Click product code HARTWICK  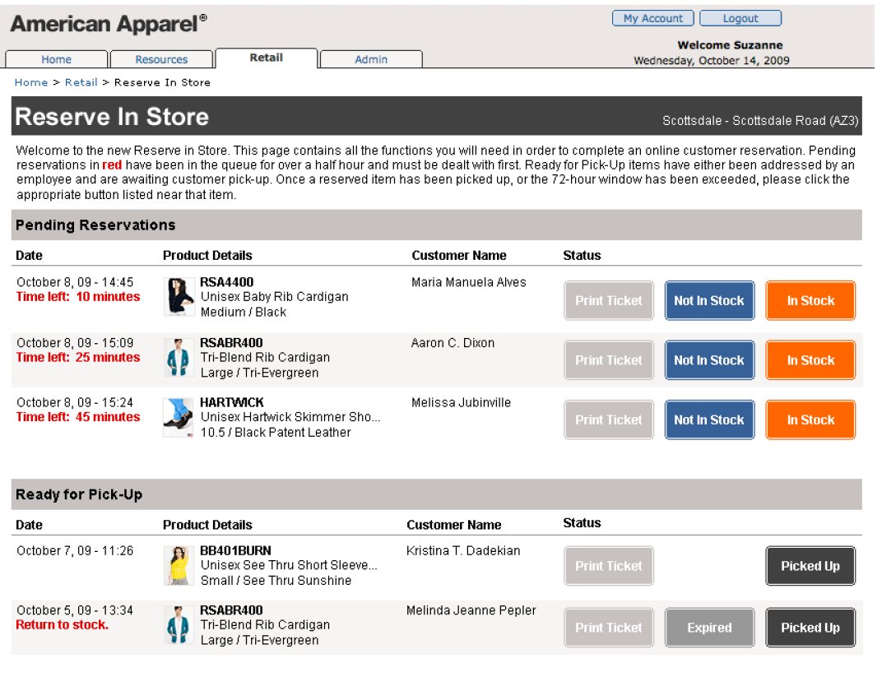point(232,402)
